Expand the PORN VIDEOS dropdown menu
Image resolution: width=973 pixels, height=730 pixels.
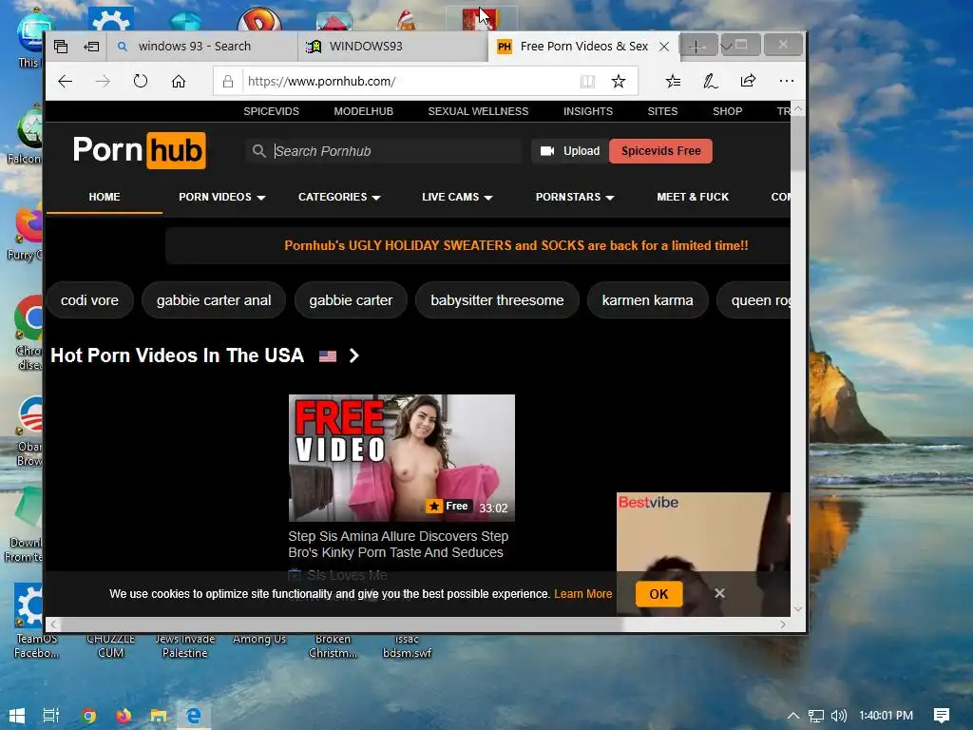[221, 197]
